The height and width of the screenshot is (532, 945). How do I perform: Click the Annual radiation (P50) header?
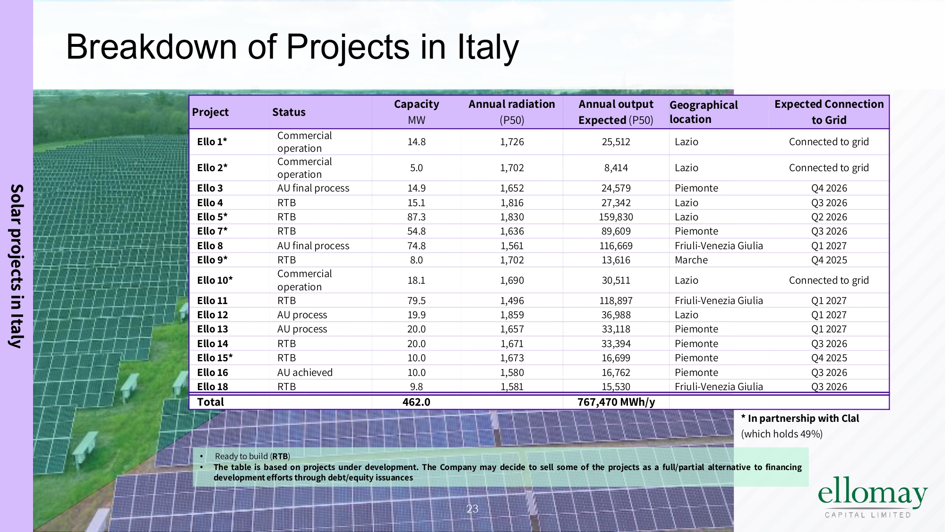[x=512, y=112]
